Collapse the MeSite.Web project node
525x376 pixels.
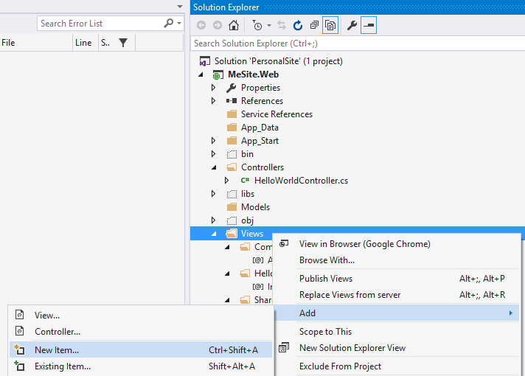point(201,74)
